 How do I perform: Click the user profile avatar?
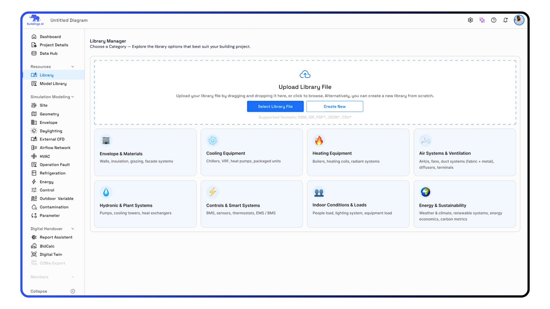[519, 20]
